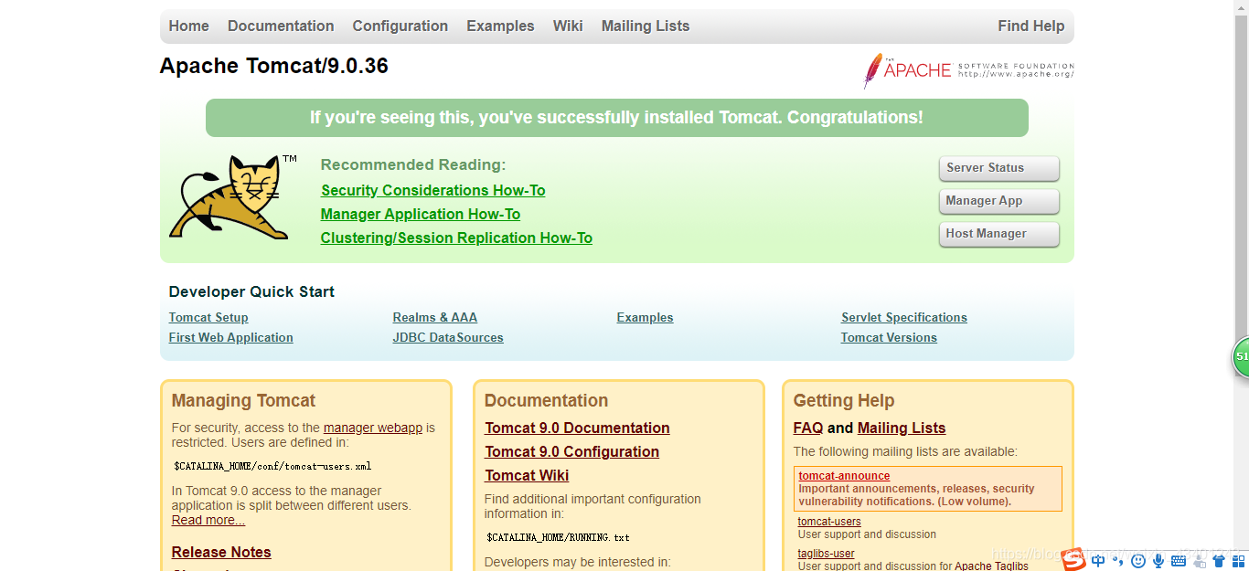Viewport: 1249px width, 571px height.
Task: Open the Release Notes link
Action: coord(221,552)
